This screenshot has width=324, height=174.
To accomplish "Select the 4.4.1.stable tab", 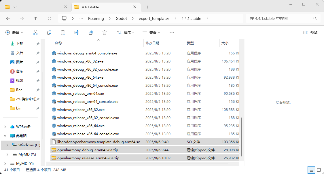I will [x=106, y=7].
